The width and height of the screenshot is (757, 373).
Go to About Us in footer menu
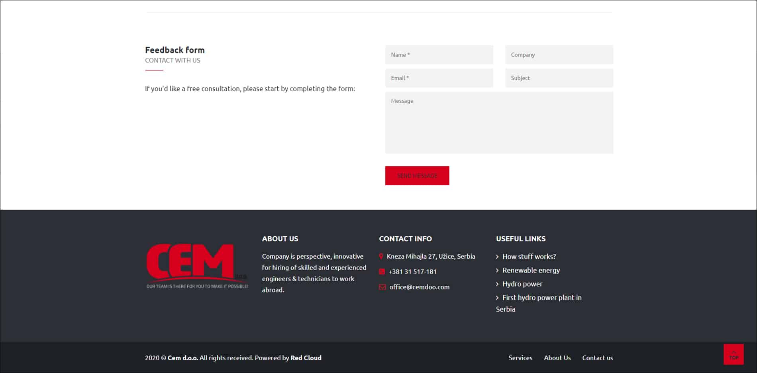(557, 358)
